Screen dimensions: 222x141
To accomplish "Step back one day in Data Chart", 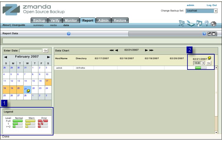I will [x=116, y=50].
